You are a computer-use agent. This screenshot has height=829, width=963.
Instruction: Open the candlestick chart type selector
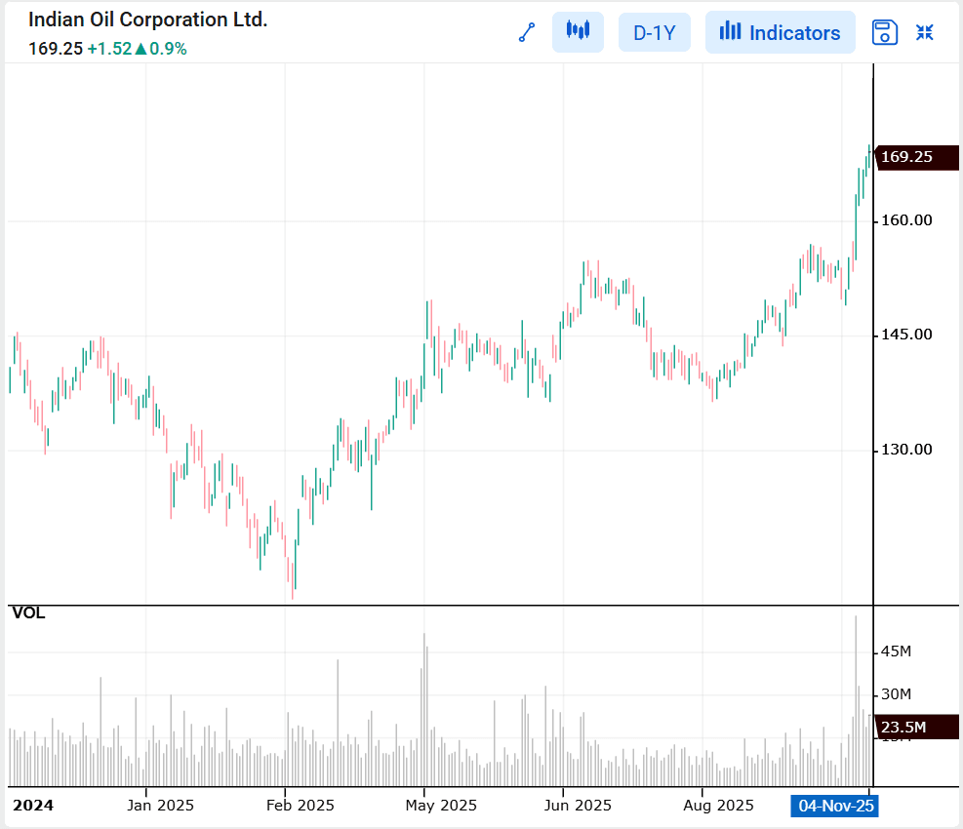tap(578, 32)
